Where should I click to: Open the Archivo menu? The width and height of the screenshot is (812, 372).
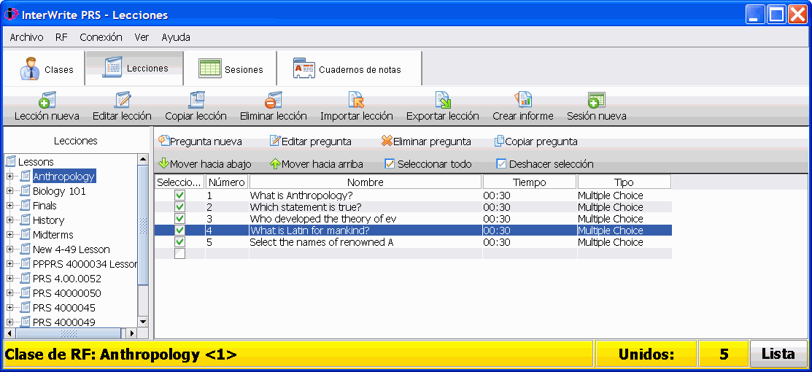[x=26, y=37]
